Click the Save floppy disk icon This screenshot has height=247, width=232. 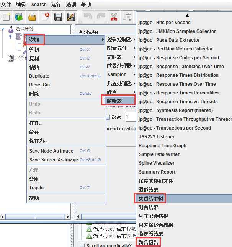click(x=58, y=17)
